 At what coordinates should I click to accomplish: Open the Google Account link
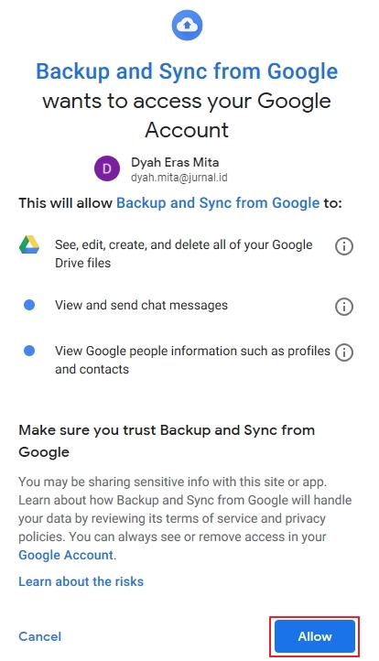click(x=66, y=555)
